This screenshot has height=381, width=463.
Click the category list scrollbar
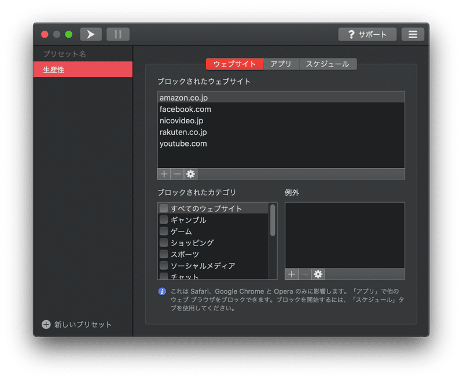(x=273, y=221)
